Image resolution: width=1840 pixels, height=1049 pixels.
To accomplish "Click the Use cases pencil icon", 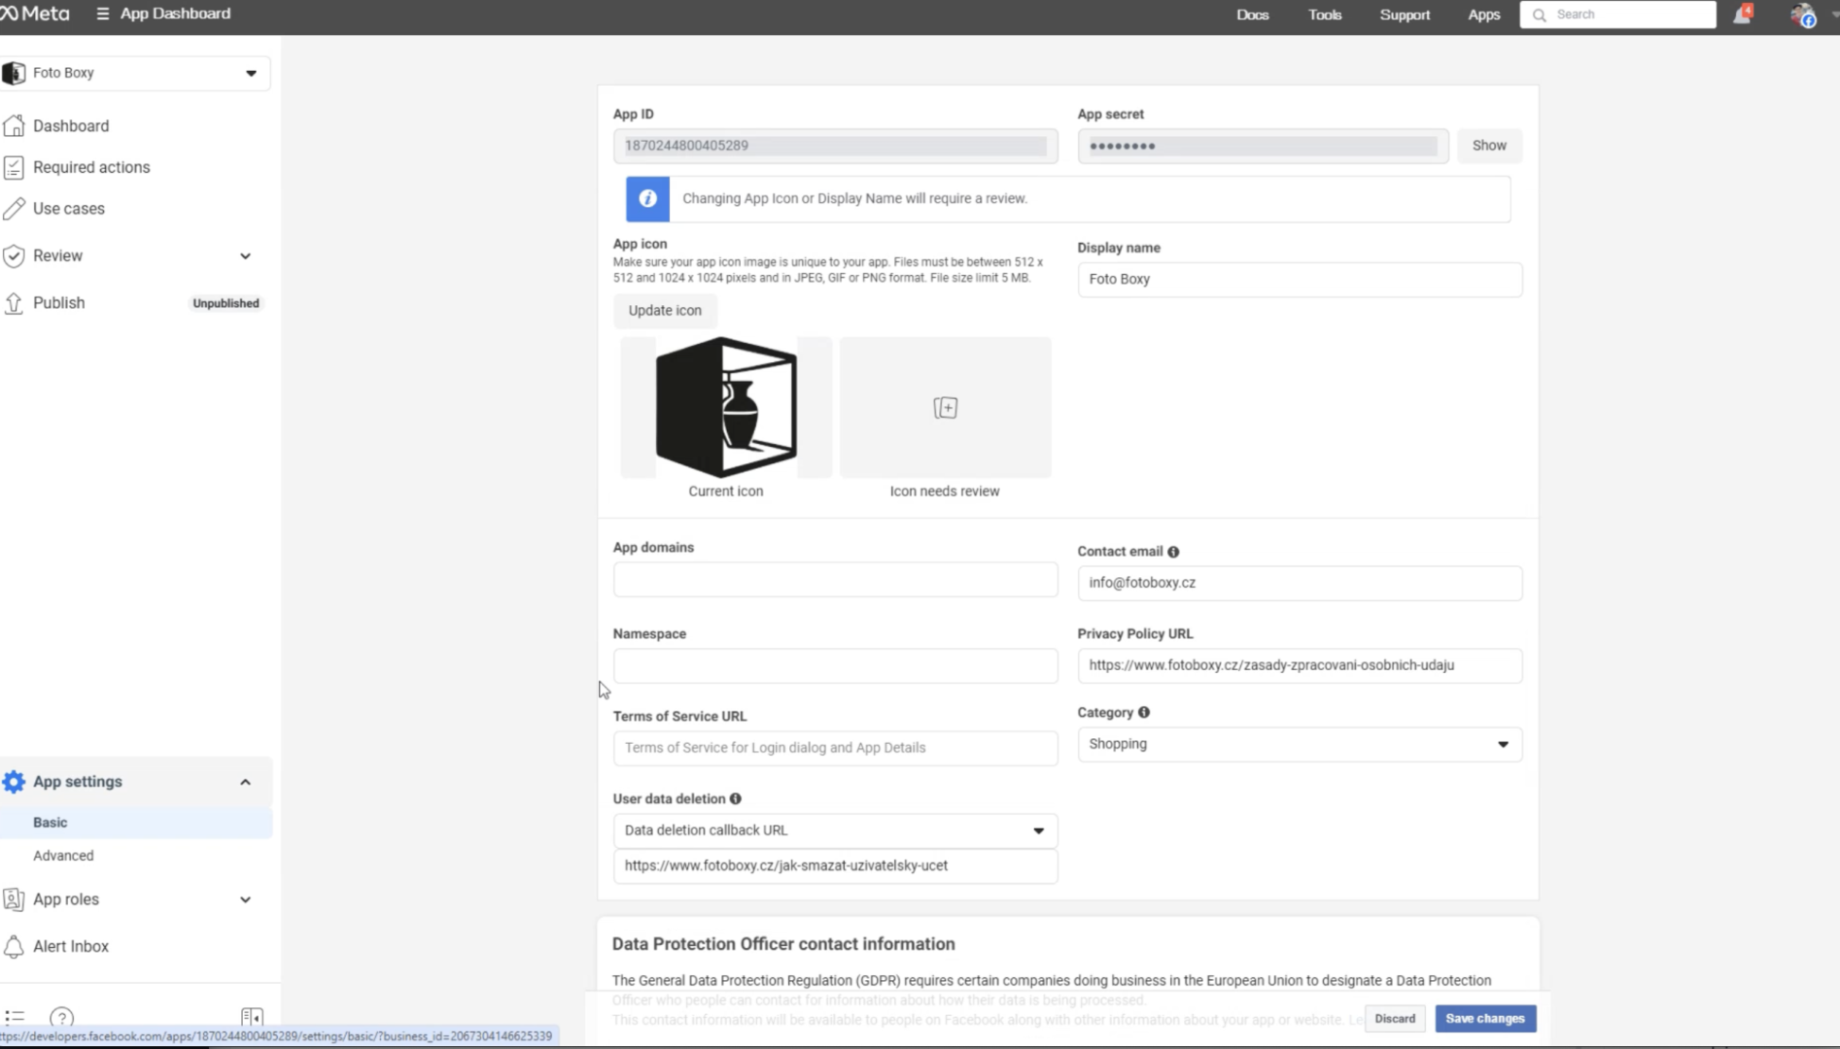I will 14,209.
